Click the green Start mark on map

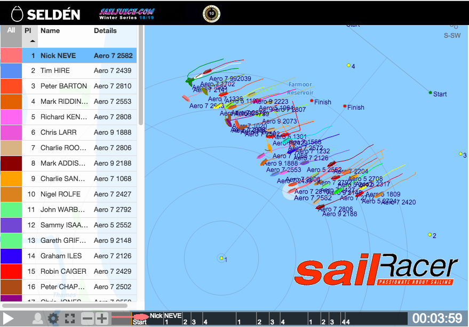[431, 93]
